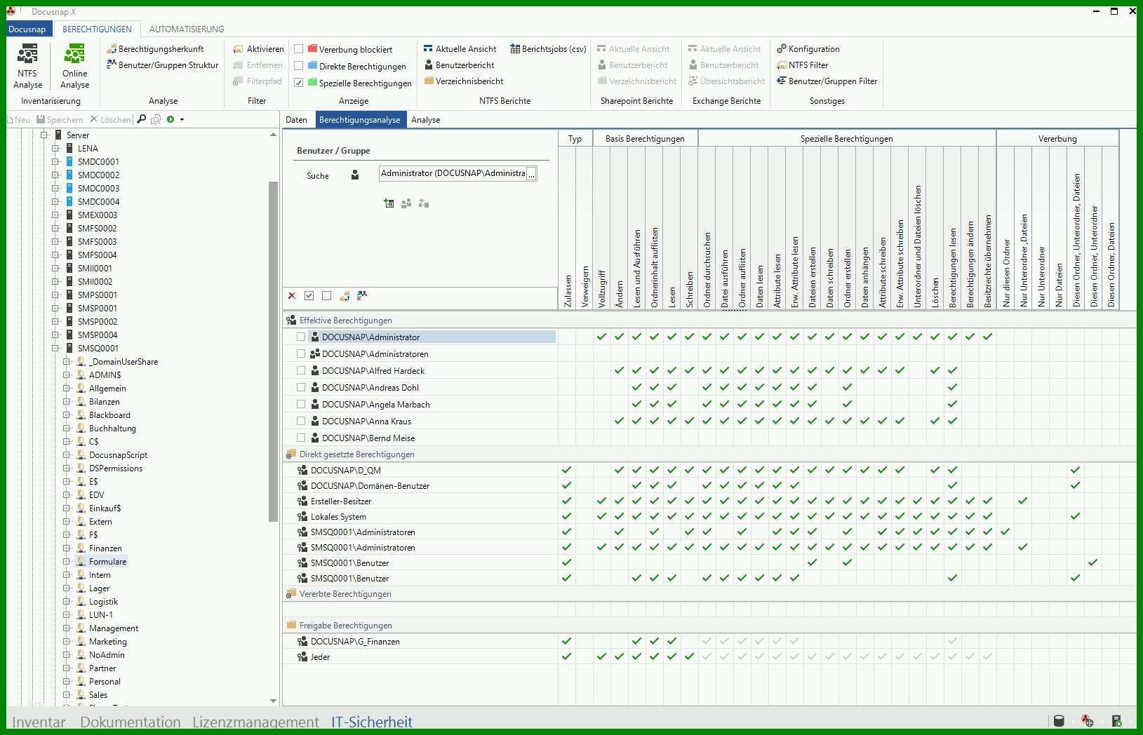Check the DOCUSNAP\Administrator row checkbox
The height and width of the screenshot is (735, 1143).
[x=301, y=337]
